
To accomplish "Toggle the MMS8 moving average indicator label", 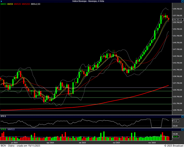I will [x=10, y=4].
